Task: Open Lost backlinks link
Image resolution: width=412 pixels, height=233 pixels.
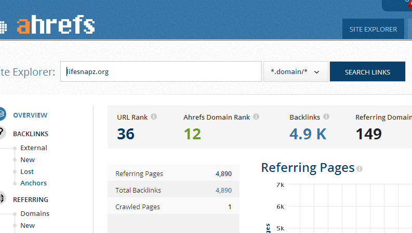Action: pos(27,171)
